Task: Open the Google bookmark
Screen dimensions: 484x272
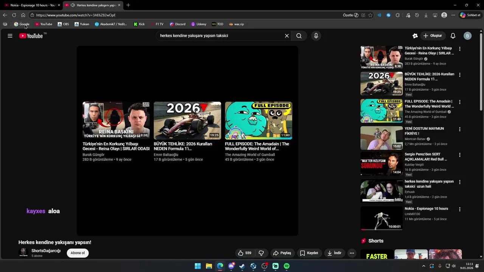Action: tap(22, 24)
